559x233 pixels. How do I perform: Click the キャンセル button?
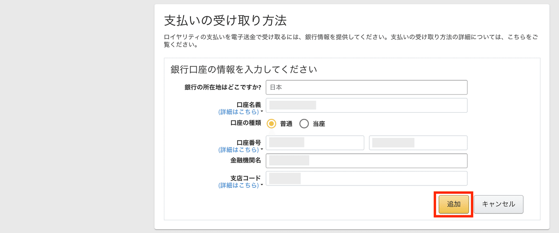[x=498, y=204]
